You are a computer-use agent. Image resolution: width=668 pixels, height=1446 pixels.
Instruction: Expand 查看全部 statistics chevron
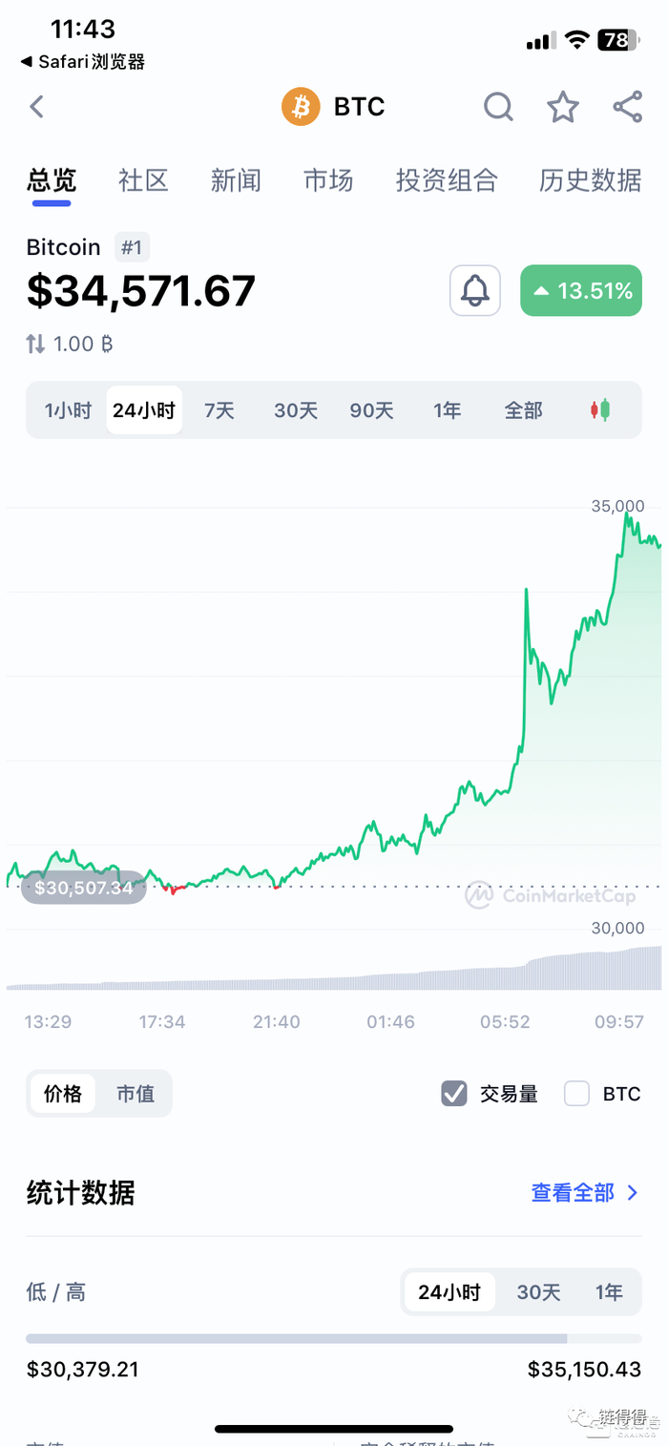(633, 1193)
